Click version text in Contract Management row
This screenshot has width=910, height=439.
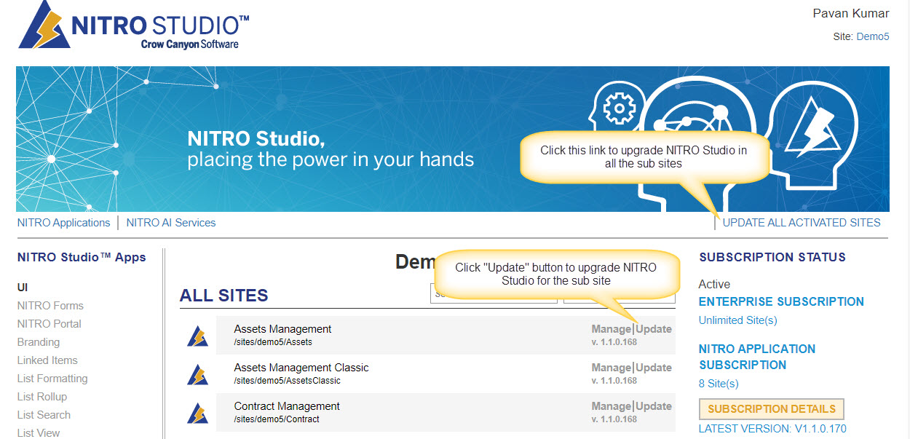614,419
